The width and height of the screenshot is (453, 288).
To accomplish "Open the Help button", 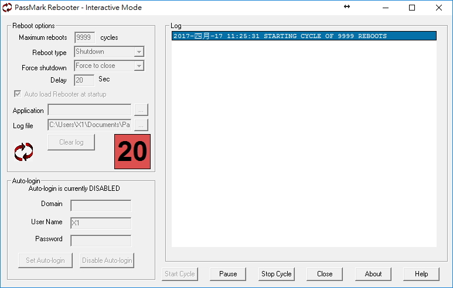I will point(421,274).
